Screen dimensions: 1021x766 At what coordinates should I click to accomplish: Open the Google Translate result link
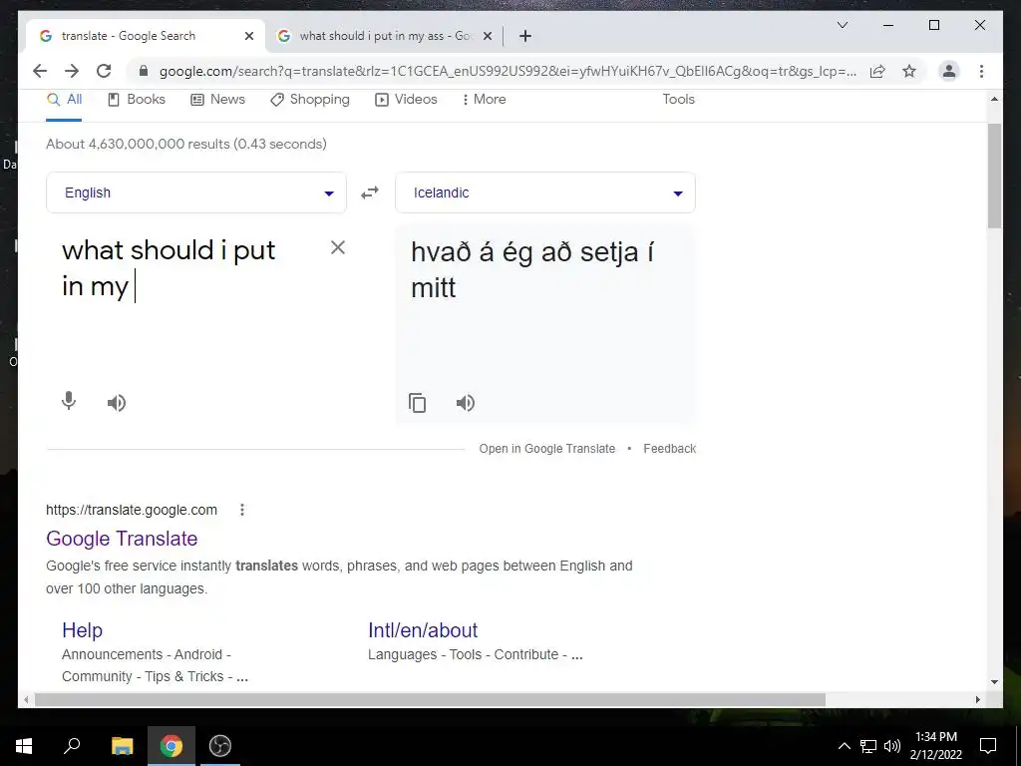pyautogui.click(x=122, y=539)
